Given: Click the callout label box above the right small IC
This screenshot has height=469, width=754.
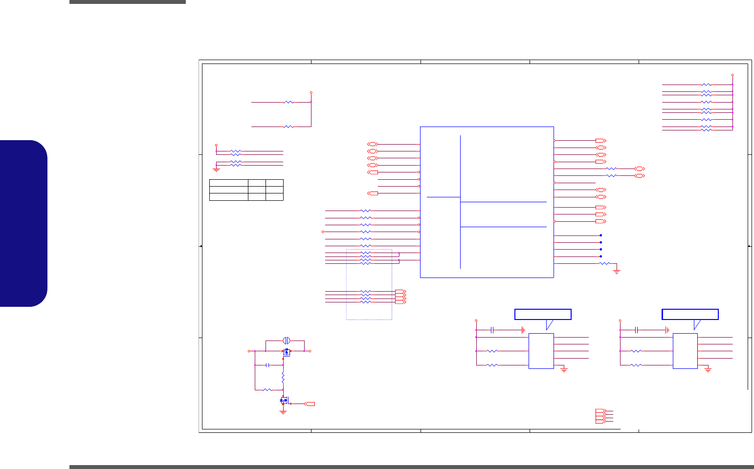Looking at the screenshot, I should click(690, 314).
